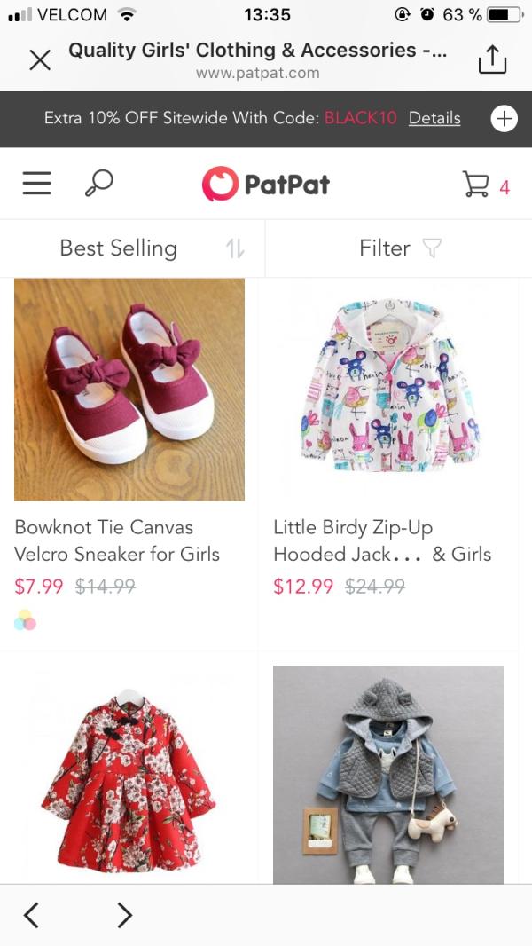
Task: Open the shopping cart icon
Action: pos(476,184)
